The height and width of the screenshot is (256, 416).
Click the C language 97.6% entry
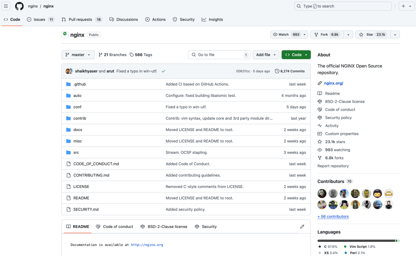tap(328, 246)
